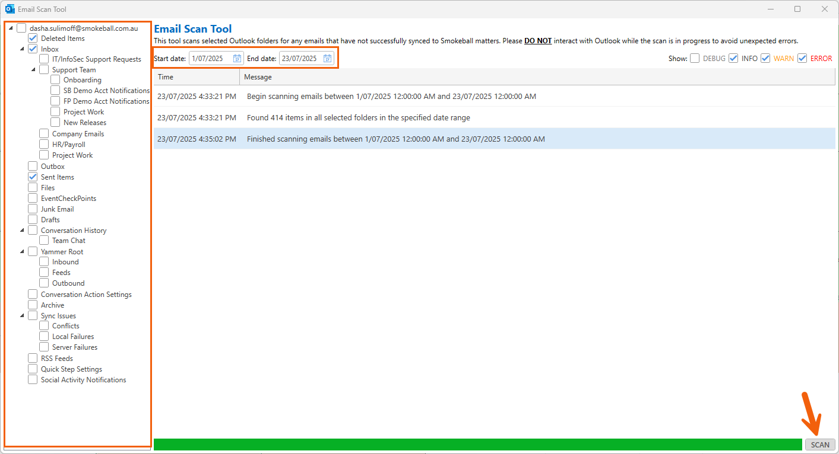Collapse the Yammer Root tree node
839x454 pixels.
[x=23, y=252]
